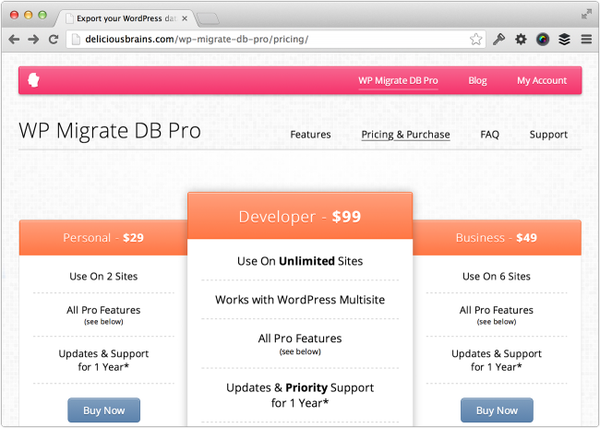This screenshot has height=428, width=600.
Task: Open WP Migrate DB Pro nav link
Action: pos(398,80)
